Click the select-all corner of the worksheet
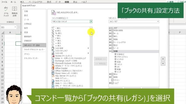The image size is (186, 104). 3,33
